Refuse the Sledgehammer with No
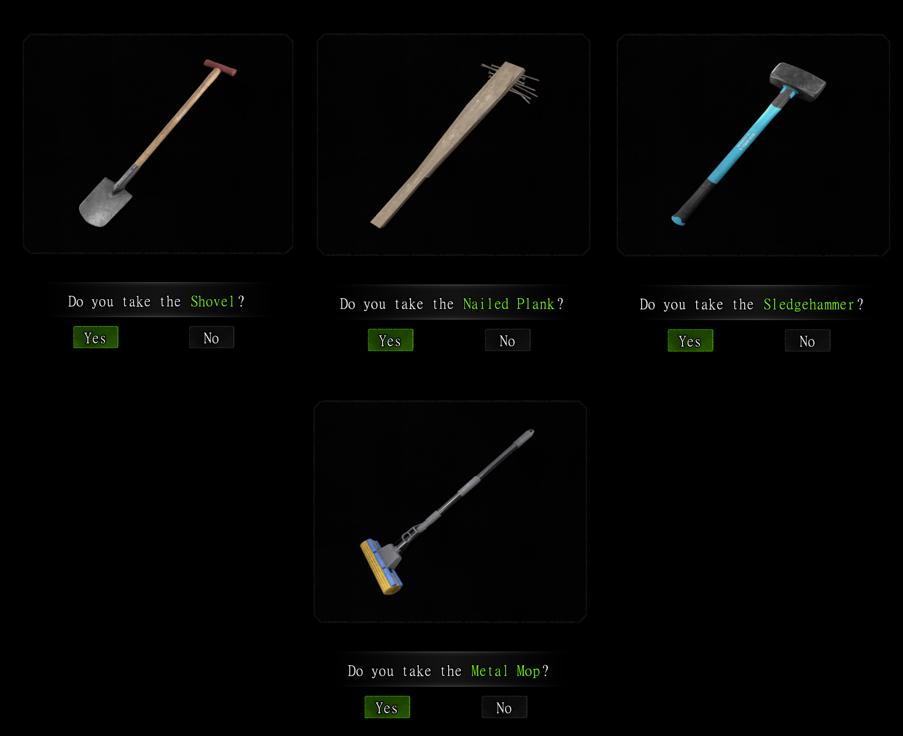Image resolution: width=903 pixels, height=736 pixels. click(807, 340)
